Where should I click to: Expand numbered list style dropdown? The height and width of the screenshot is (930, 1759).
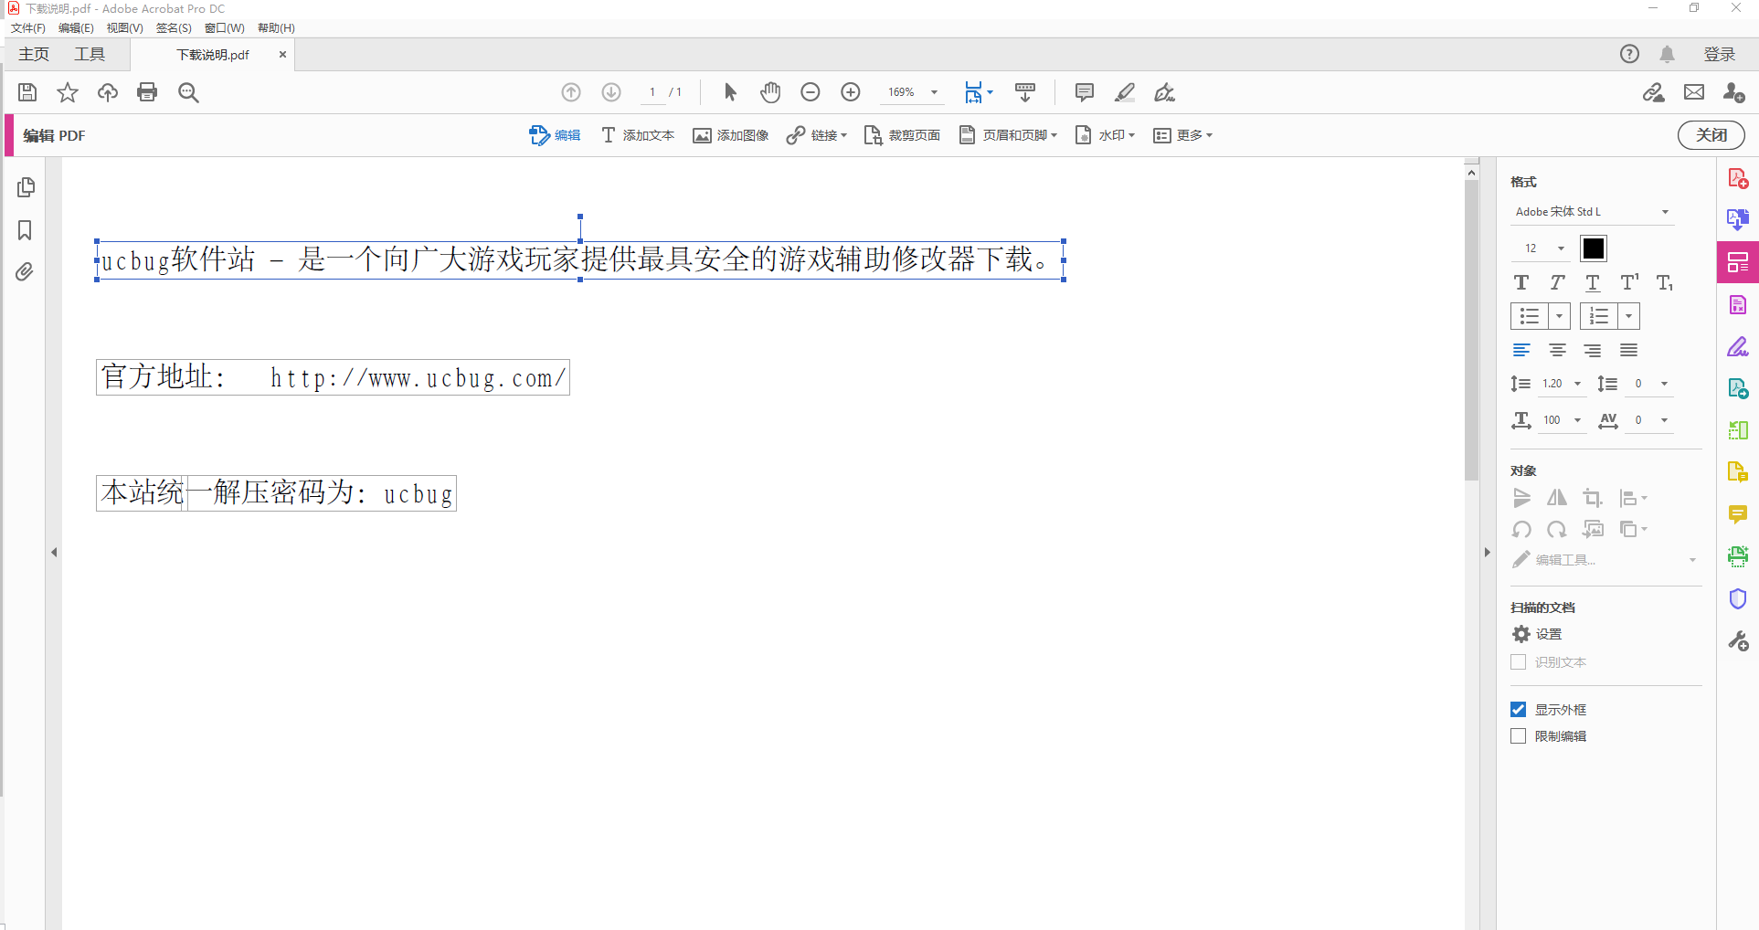tap(1628, 316)
